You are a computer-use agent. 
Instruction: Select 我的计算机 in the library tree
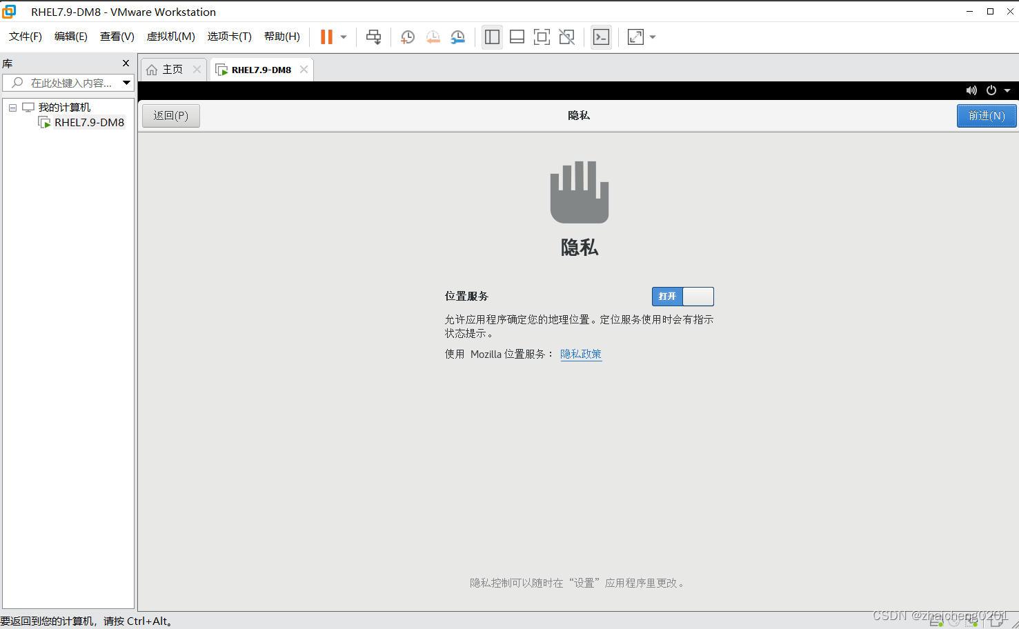pos(64,108)
